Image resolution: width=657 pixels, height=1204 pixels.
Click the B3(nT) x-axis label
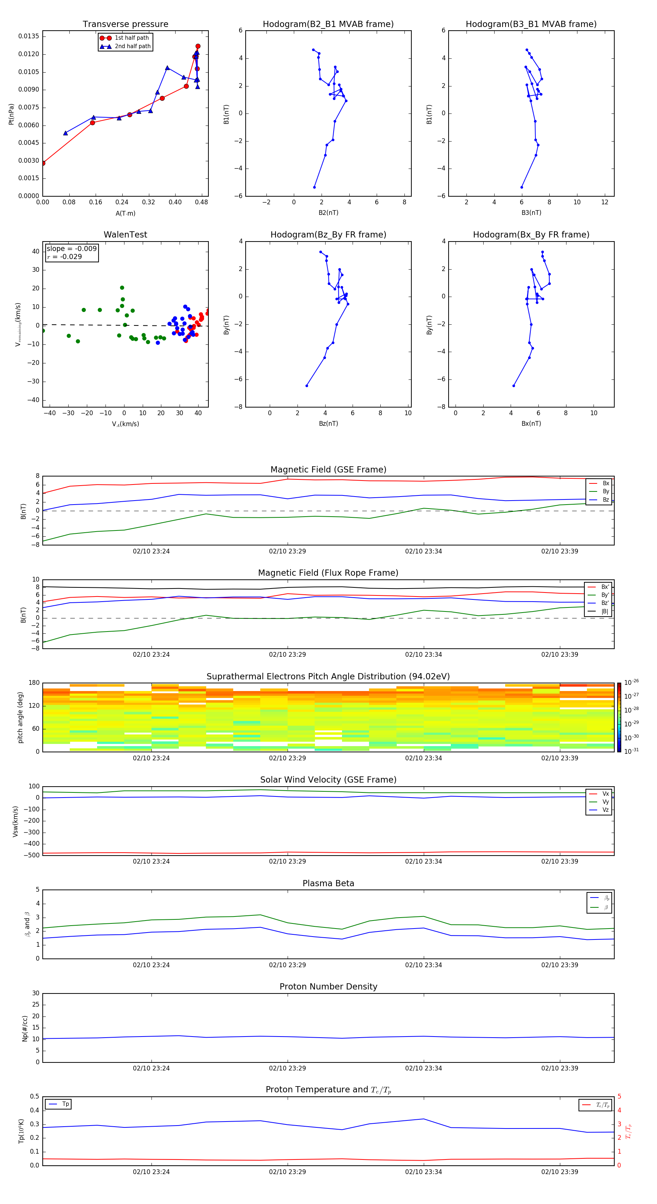(531, 213)
